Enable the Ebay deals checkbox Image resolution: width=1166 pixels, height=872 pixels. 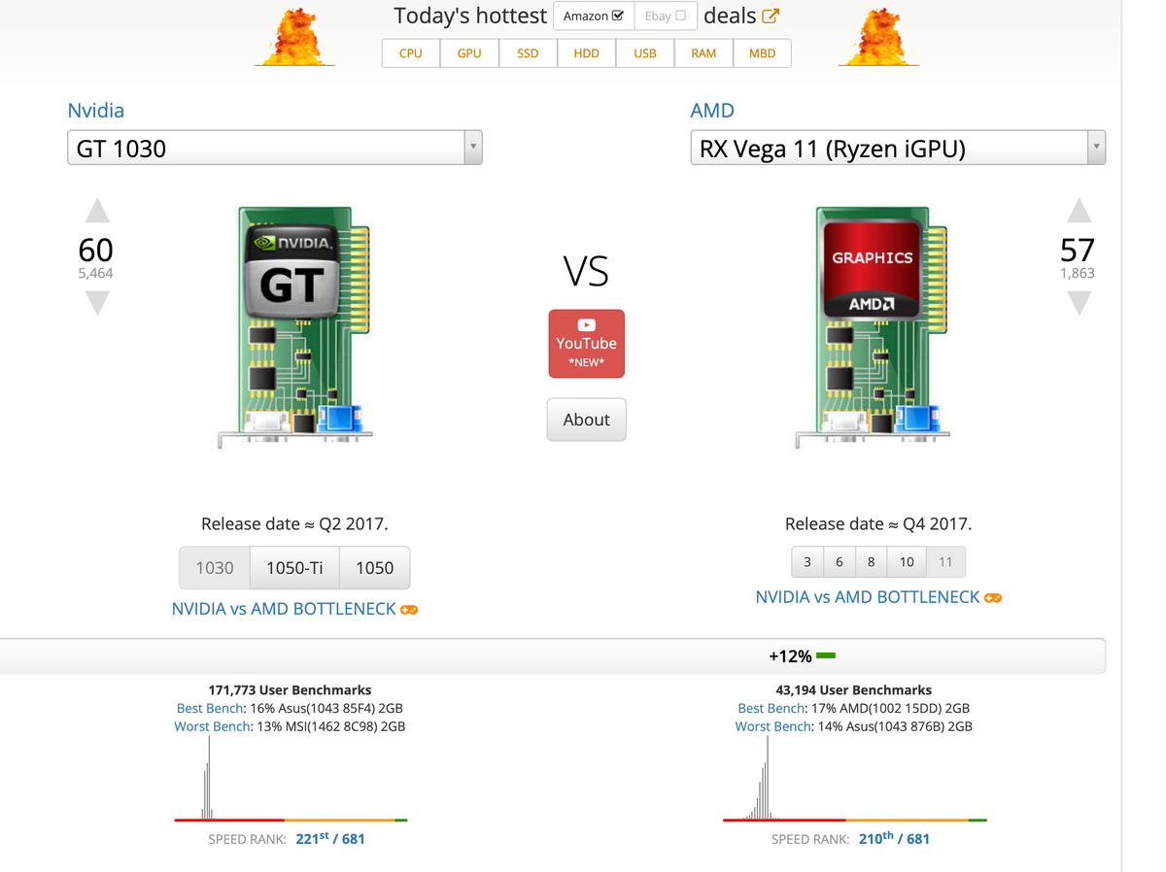(680, 16)
